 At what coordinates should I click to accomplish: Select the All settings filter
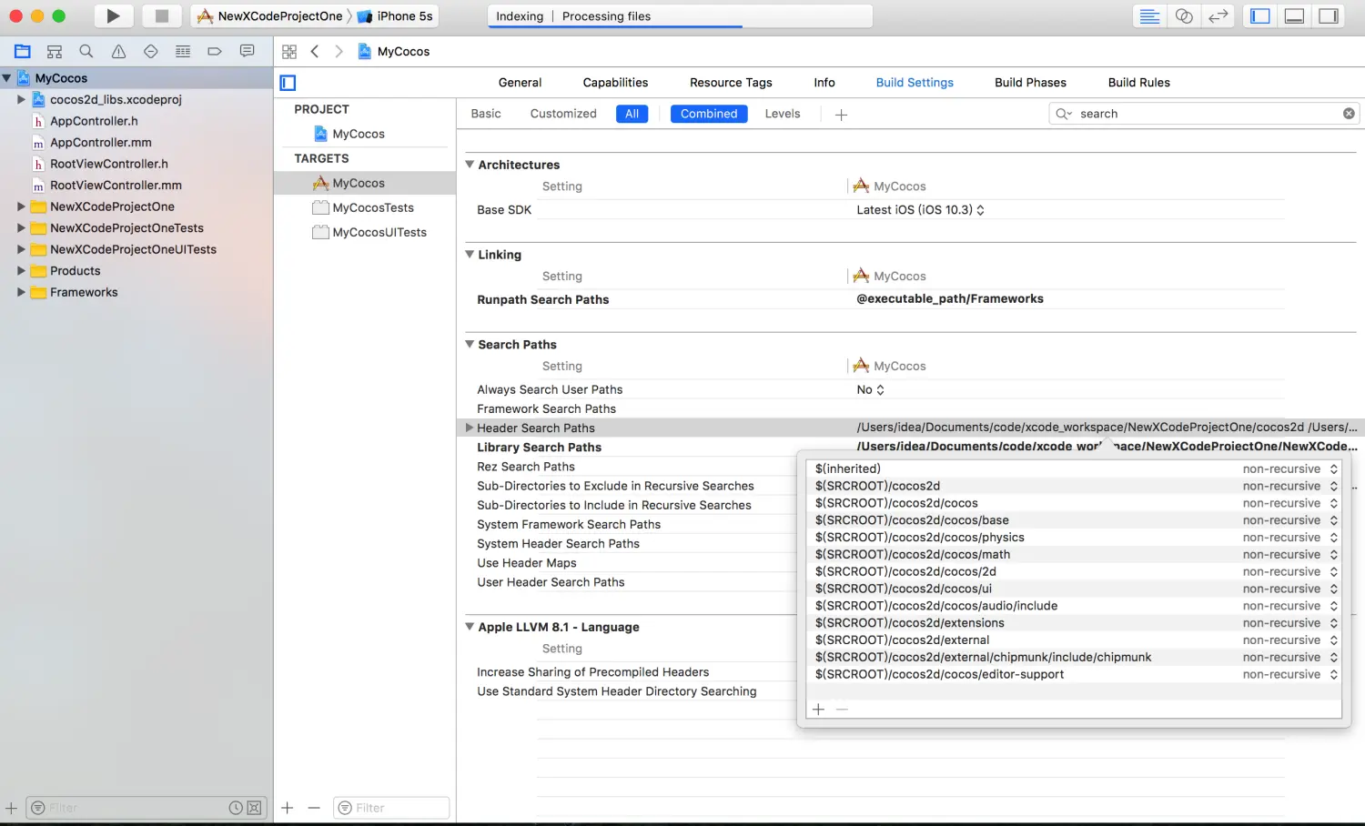click(632, 114)
